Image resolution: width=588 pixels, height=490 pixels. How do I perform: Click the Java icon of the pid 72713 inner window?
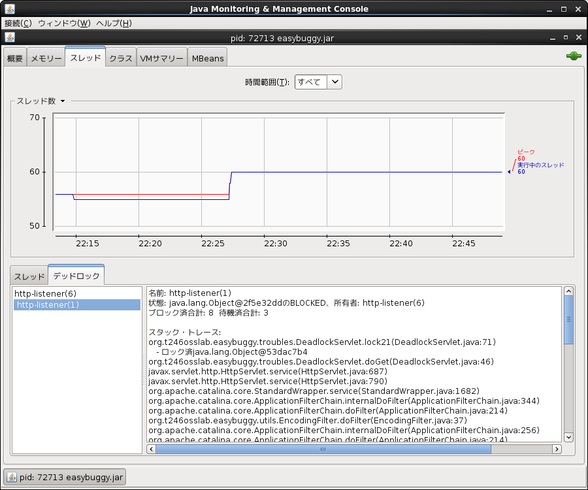coord(10,37)
